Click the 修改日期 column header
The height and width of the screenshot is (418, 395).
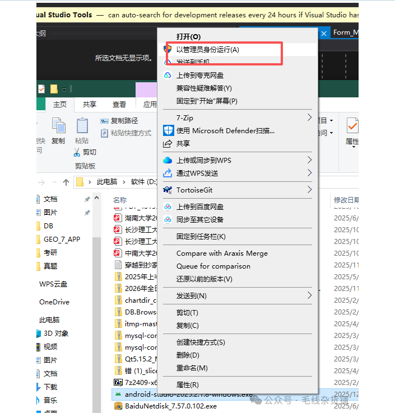tap(346, 200)
